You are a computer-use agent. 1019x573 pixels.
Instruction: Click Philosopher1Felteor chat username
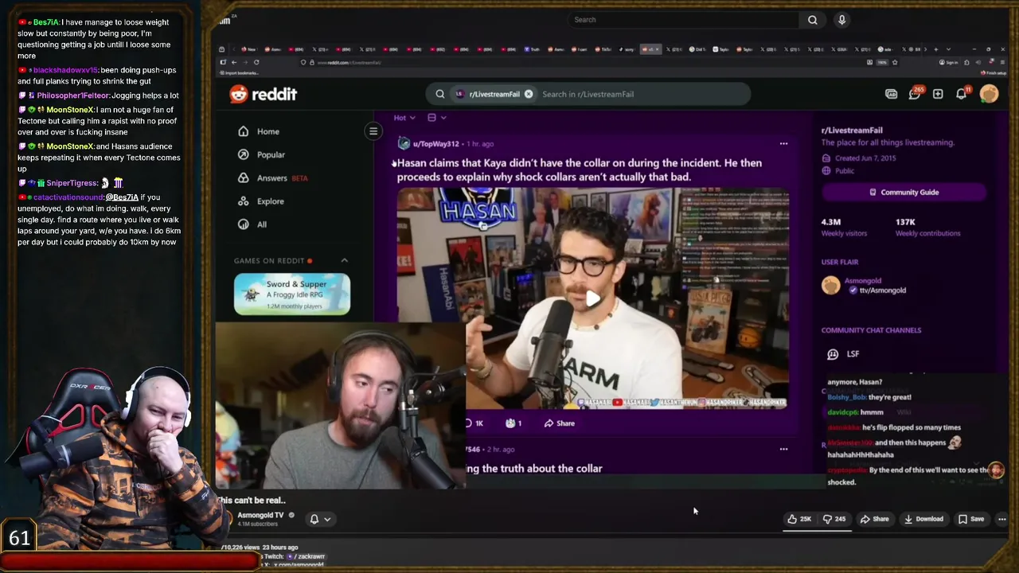point(73,95)
